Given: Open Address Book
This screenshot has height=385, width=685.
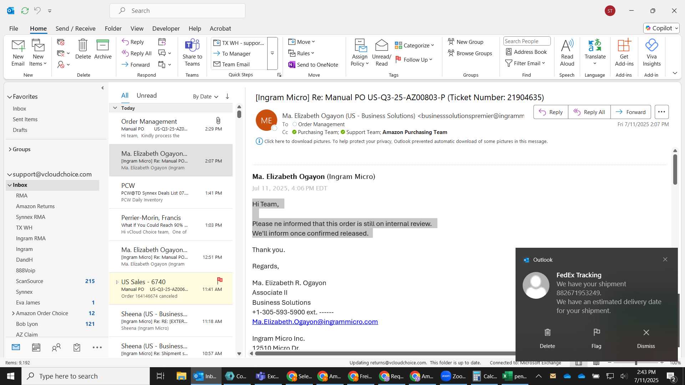Looking at the screenshot, I should point(526,52).
